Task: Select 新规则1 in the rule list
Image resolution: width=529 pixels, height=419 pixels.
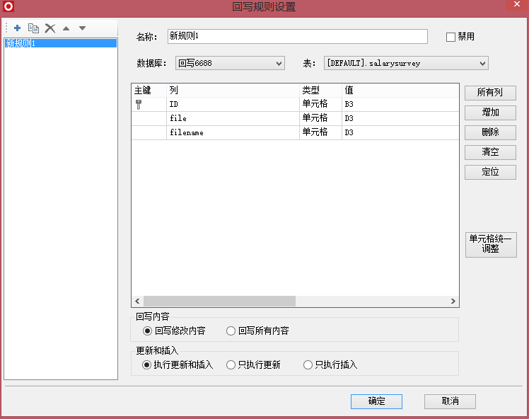Action: click(x=61, y=43)
